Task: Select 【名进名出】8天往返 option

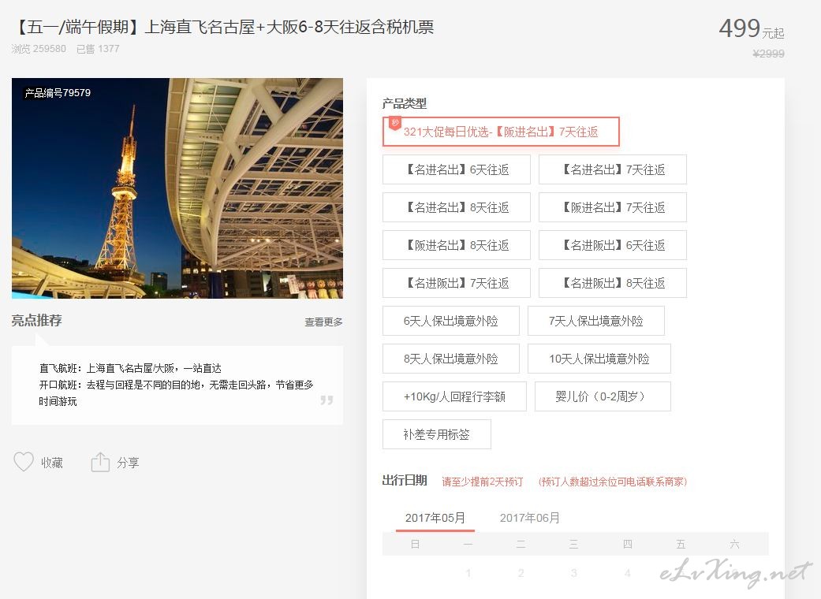Action: 457,208
